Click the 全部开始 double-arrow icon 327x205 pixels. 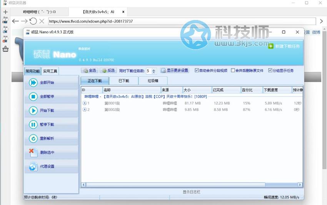pyautogui.click(x=33, y=83)
